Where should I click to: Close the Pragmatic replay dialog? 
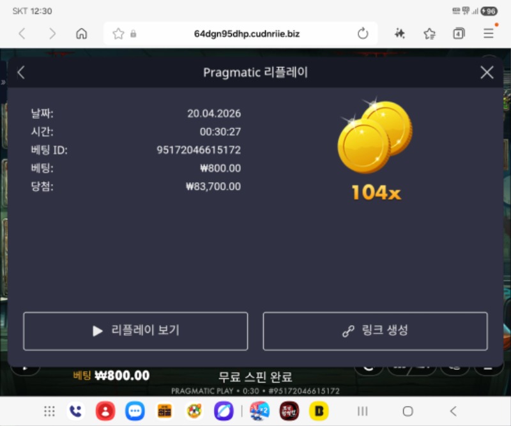(x=487, y=73)
